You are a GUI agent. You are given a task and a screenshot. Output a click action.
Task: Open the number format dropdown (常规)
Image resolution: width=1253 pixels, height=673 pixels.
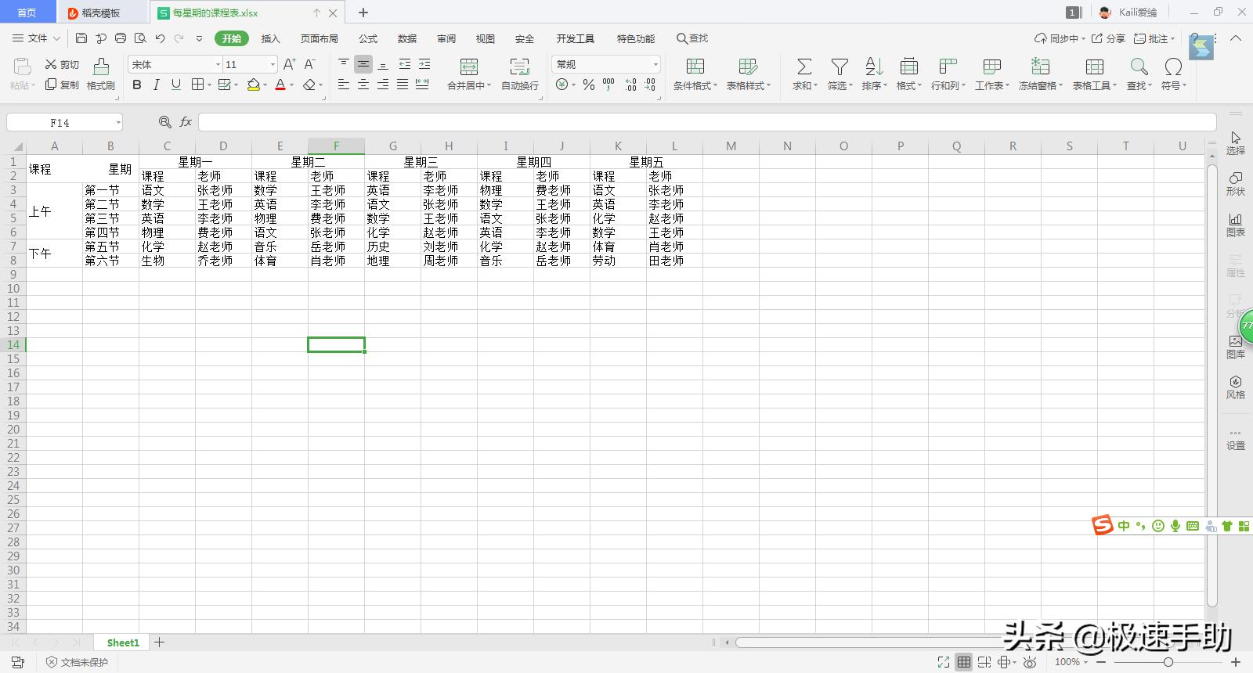(655, 64)
